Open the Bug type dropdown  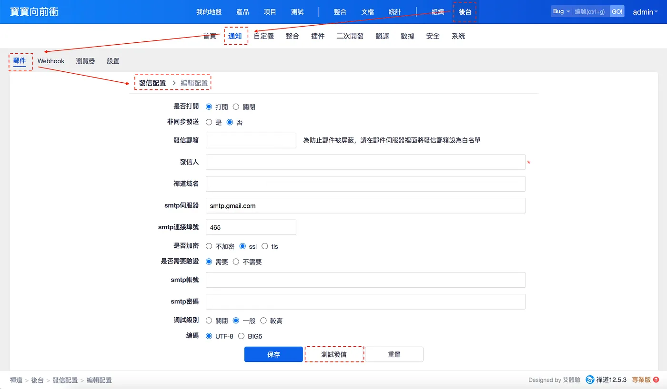click(561, 11)
